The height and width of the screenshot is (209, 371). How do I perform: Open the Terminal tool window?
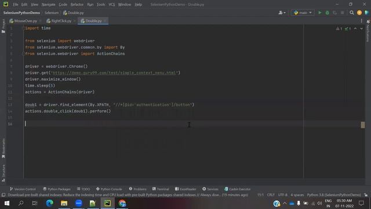(x=161, y=189)
